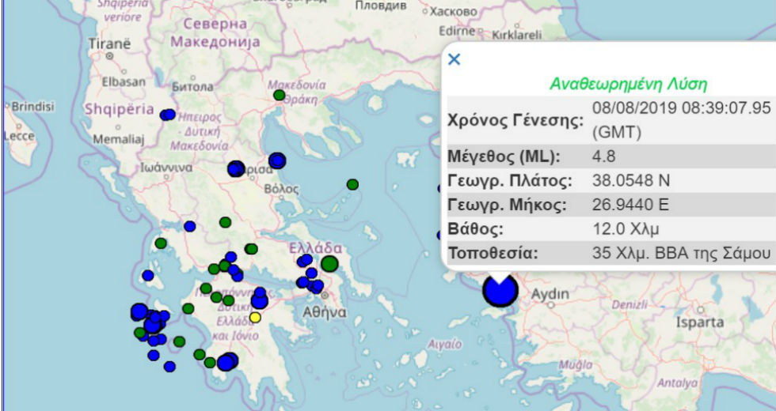Select the "Αιγαίο" sea label
The width and height of the screenshot is (776, 411).
click(444, 344)
